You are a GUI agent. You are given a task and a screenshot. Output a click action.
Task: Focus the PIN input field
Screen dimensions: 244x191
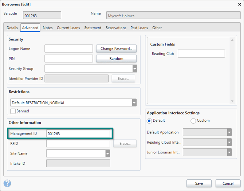point(69,59)
